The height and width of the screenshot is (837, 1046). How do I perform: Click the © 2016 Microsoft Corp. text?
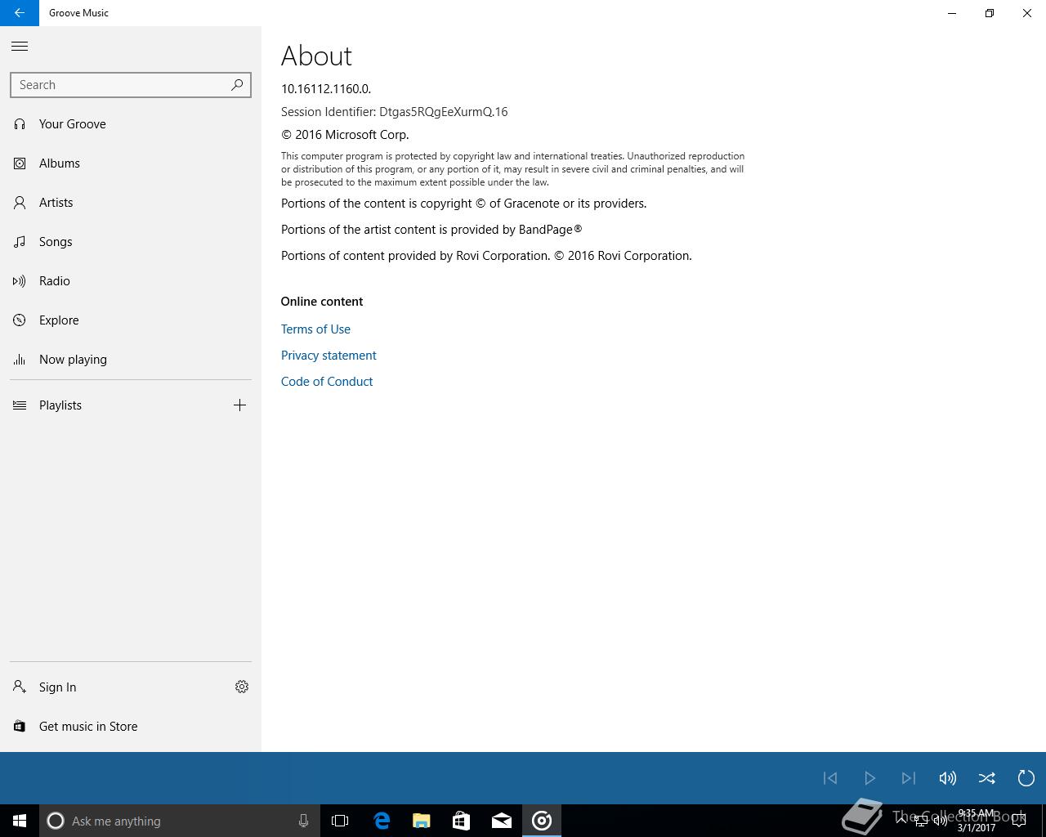pos(345,135)
